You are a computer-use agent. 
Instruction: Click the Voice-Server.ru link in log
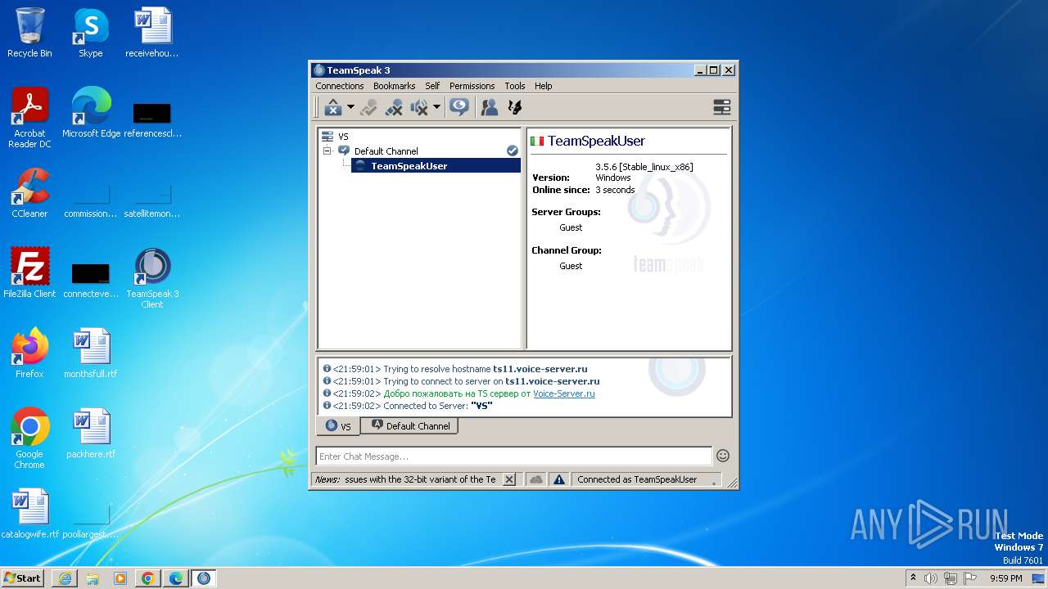(x=564, y=393)
